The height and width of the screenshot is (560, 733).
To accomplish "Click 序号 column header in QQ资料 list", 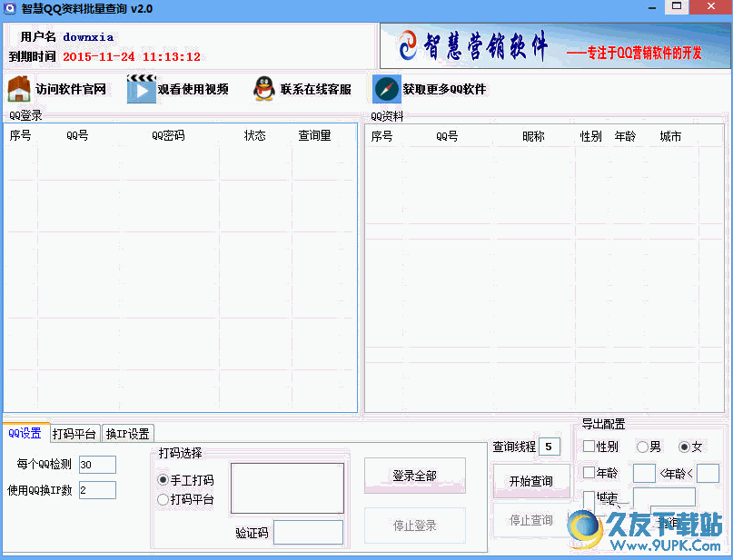I will pyautogui.click(x=381, y=136).
